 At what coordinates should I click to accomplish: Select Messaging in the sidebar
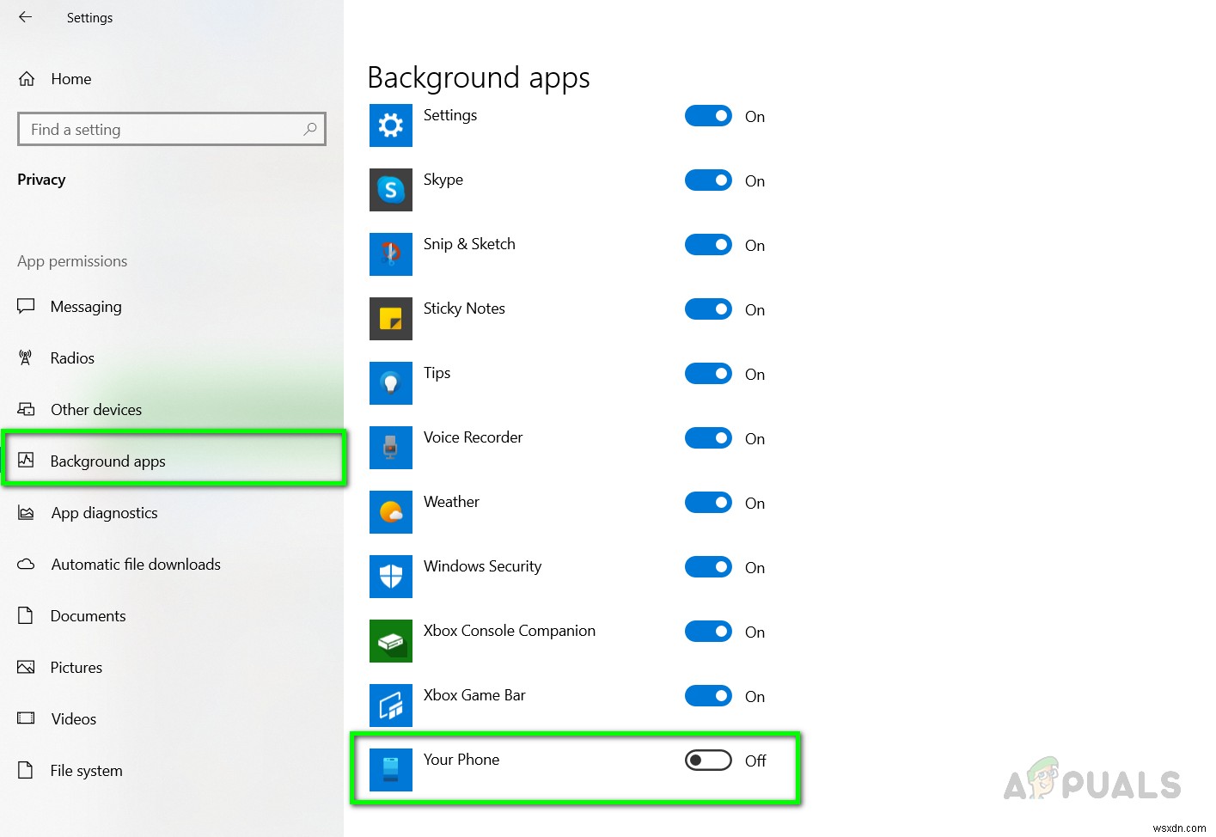pos(86,307)
